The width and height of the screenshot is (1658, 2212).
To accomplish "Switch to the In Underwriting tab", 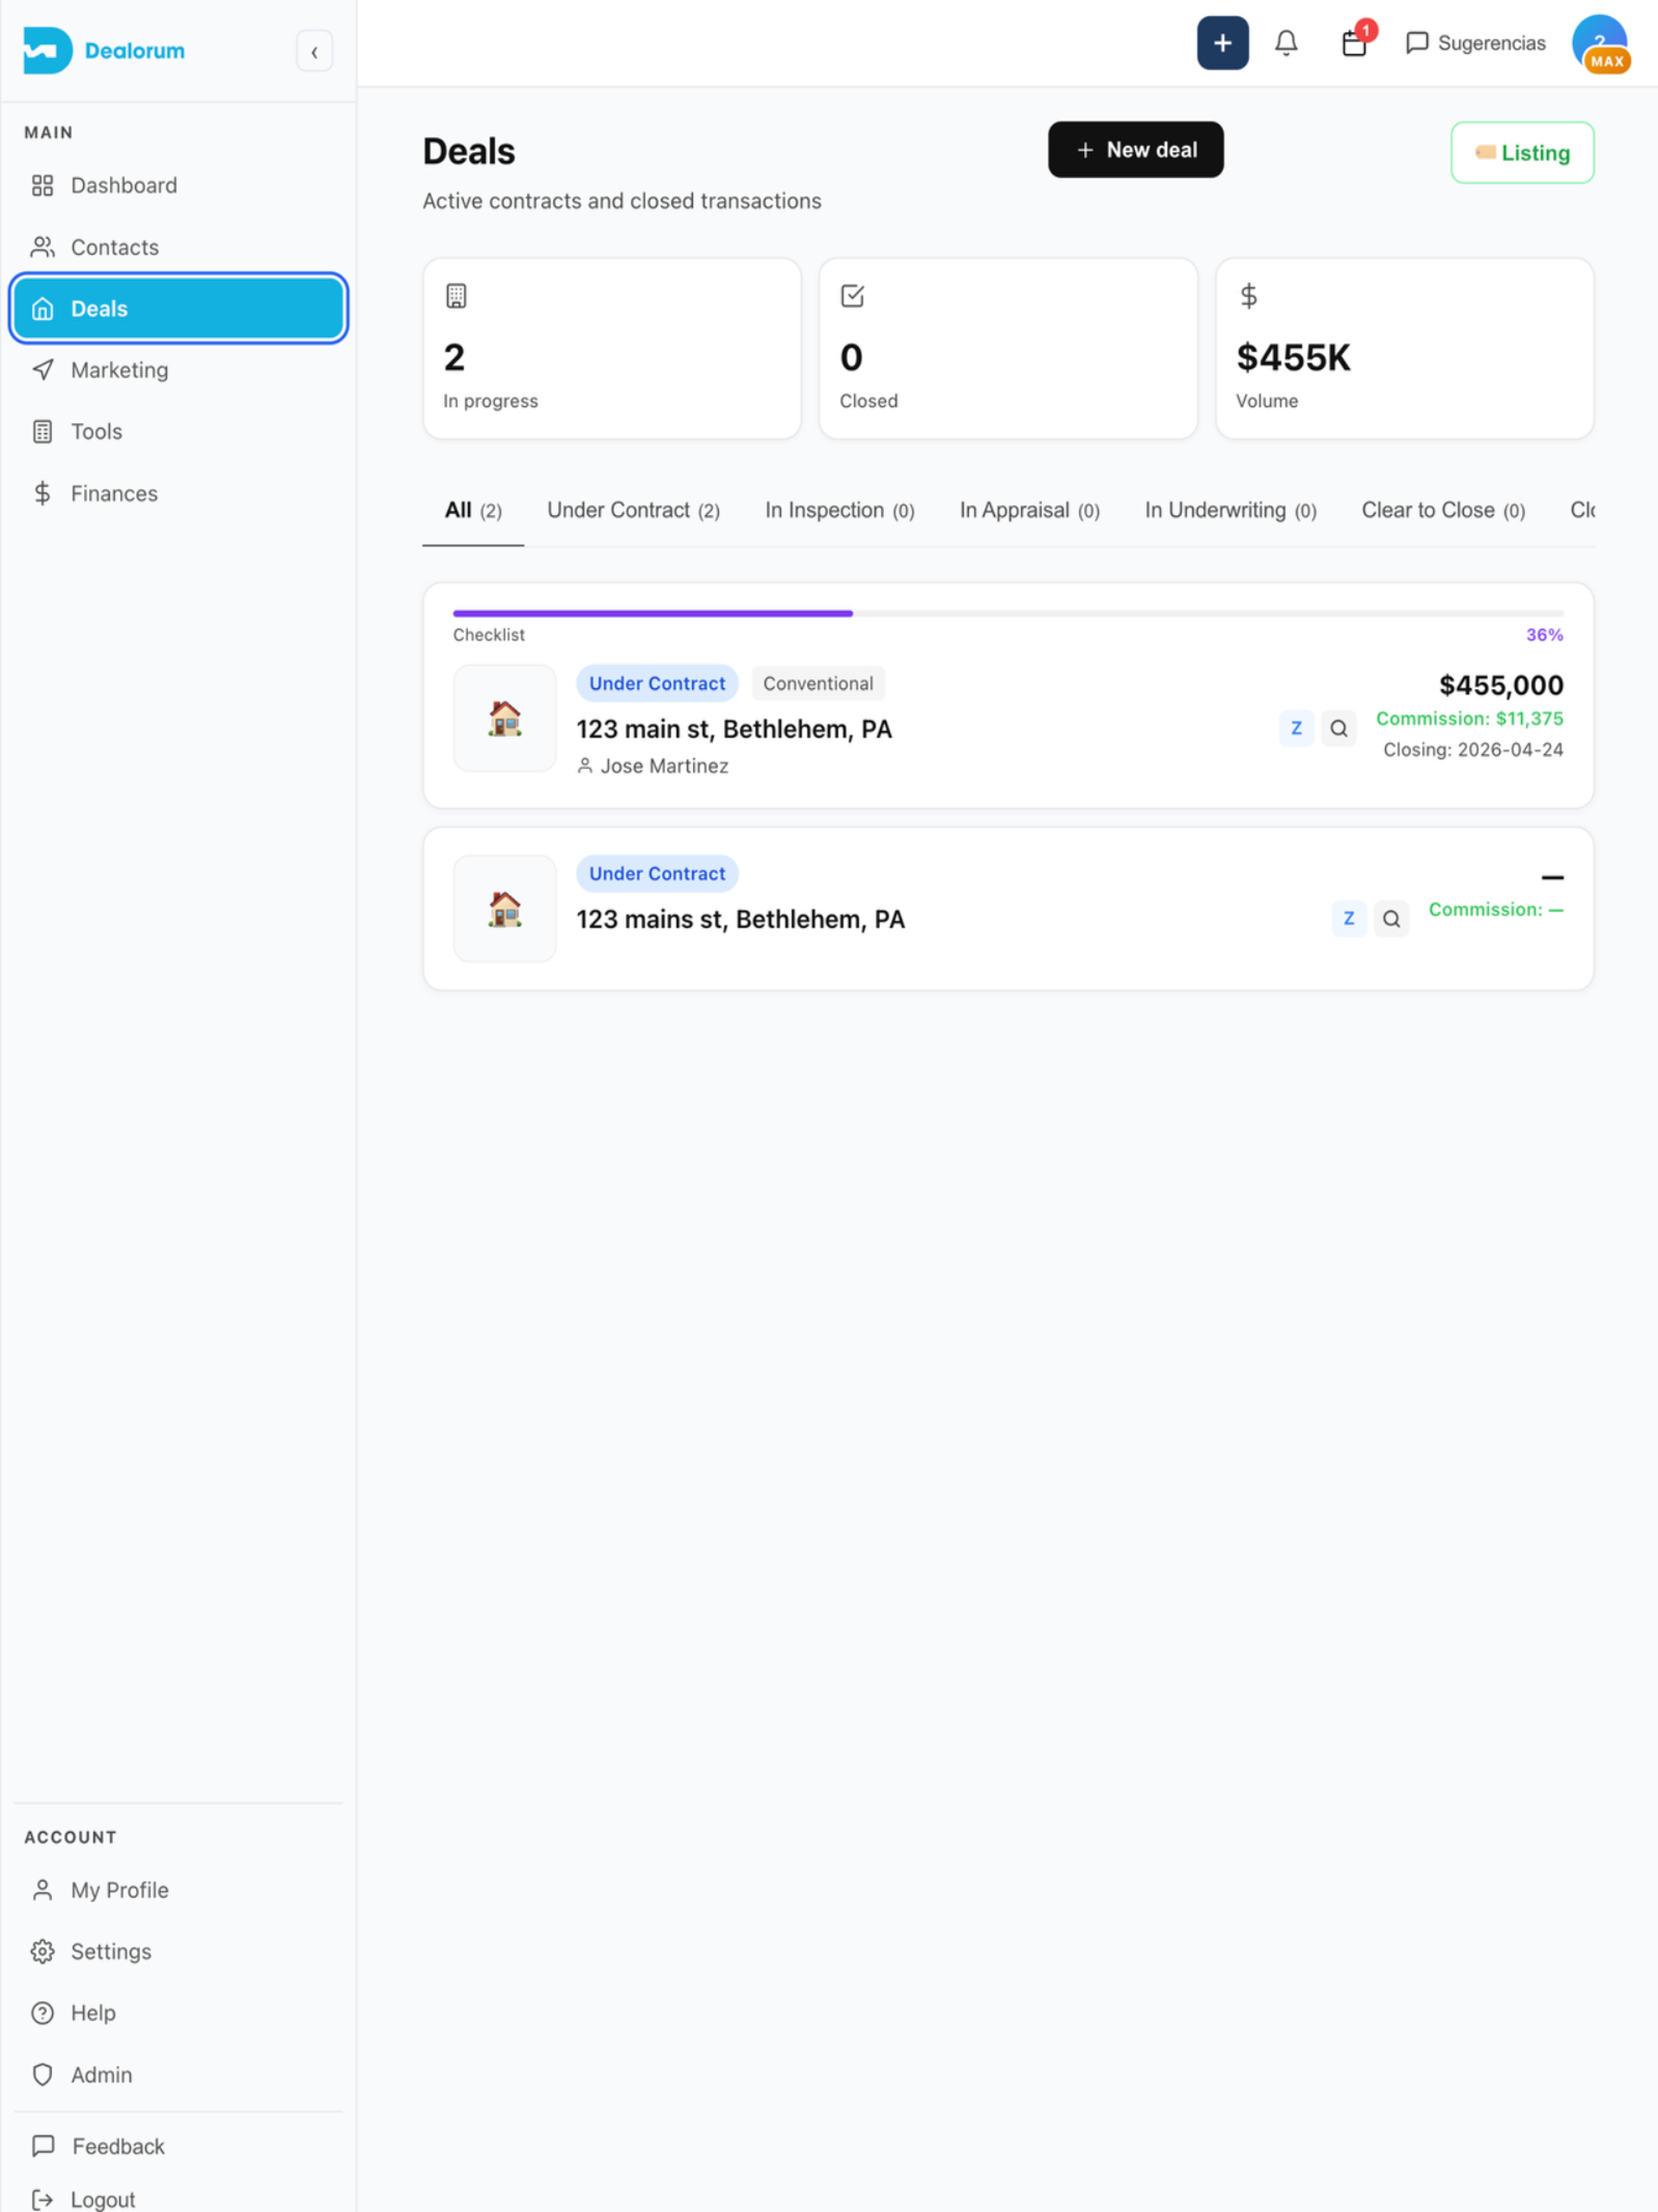I will (1230, 510).
